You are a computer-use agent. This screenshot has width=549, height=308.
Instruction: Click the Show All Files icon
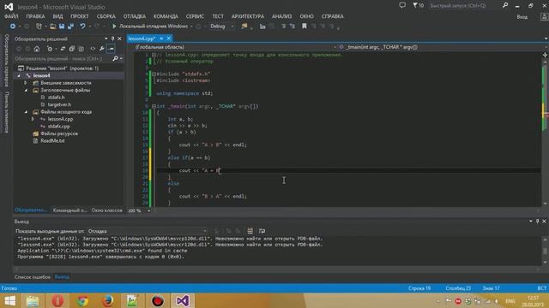(81, 49)
